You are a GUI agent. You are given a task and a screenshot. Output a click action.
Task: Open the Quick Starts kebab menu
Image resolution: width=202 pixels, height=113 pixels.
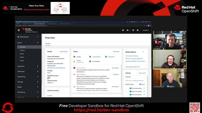143,51
